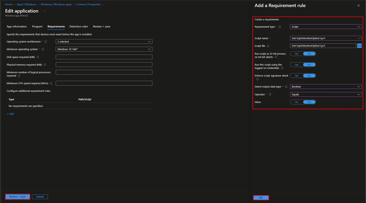The height and width of the screenshot is (203, 366).
Task: Open the Detection rules tab
Action: 79,27
